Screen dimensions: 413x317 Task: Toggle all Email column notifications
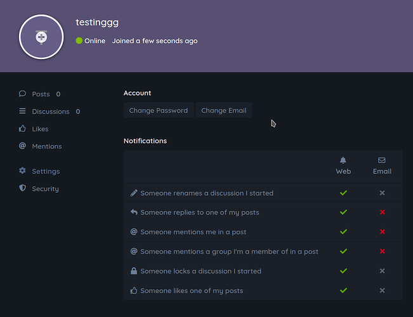click(x=382, y=166)
